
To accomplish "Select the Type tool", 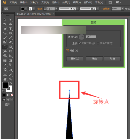I will [10, 29].
